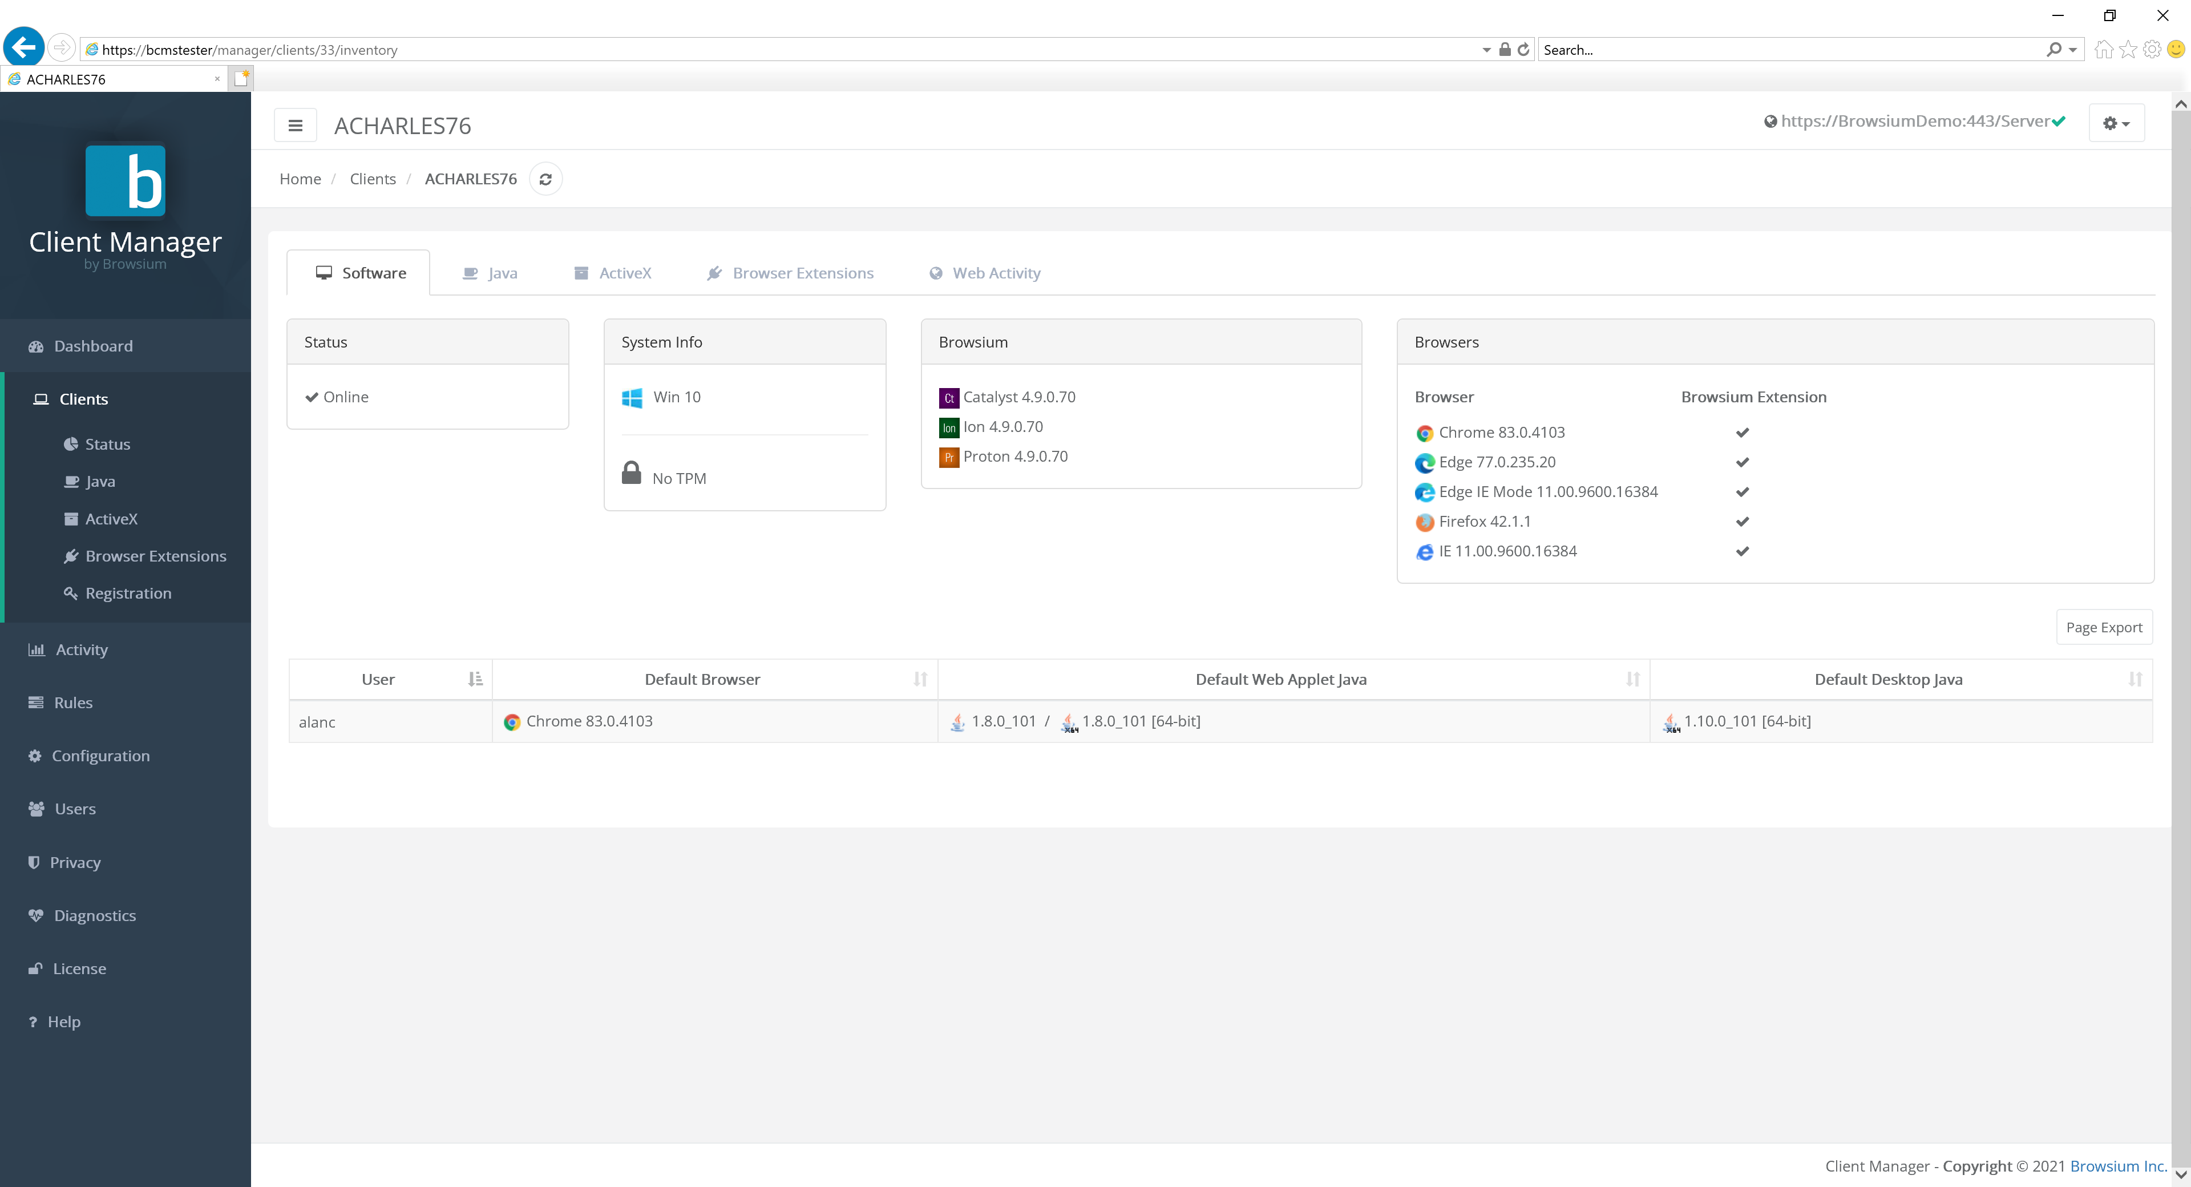Click the Browsium b logo
Screen dimensions: 2191x1187
pos(125,180)
